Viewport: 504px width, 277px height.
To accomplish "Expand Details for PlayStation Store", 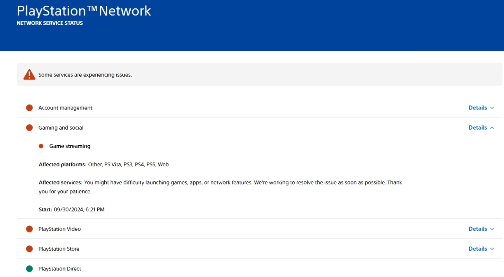I will pyautogui.click(x=481, y=249).
